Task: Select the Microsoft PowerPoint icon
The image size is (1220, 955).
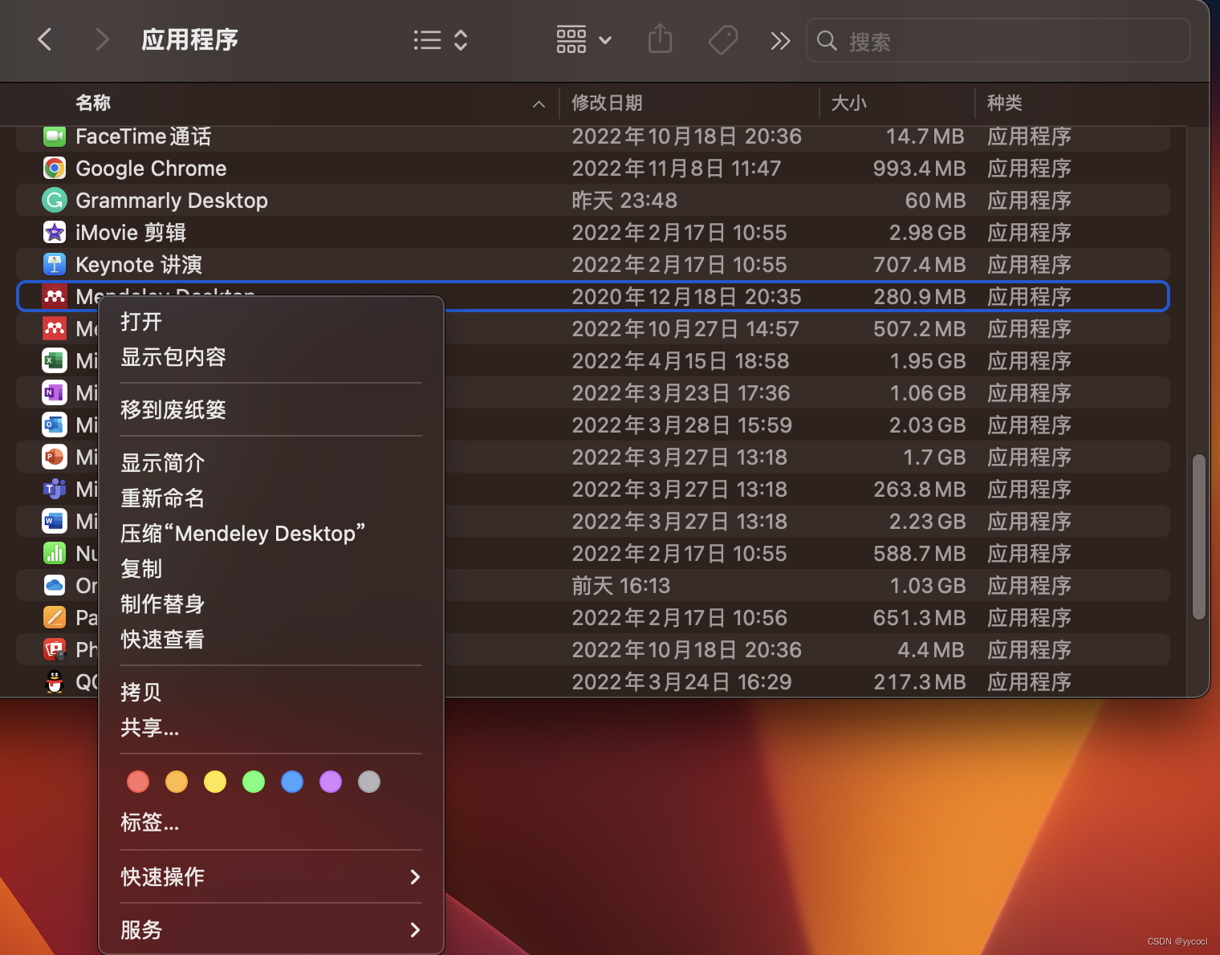Action: point(55,457)
